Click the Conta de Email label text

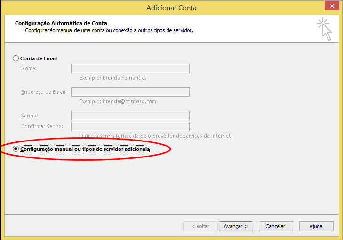click(39, 58)
